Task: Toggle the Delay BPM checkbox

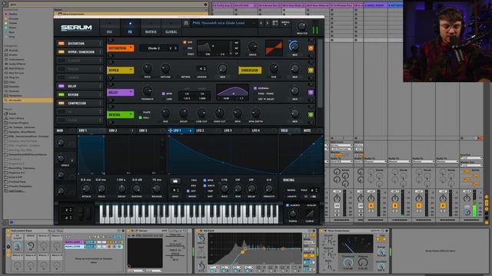Action: click(163, 94)
